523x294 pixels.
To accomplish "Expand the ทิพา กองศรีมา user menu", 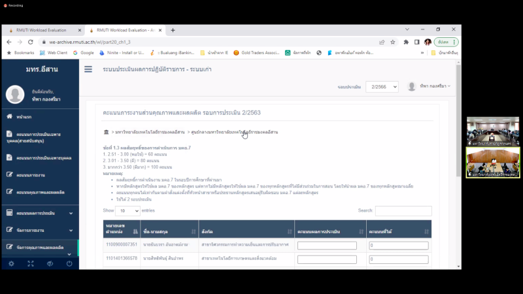I will click(x=429, y=86).
